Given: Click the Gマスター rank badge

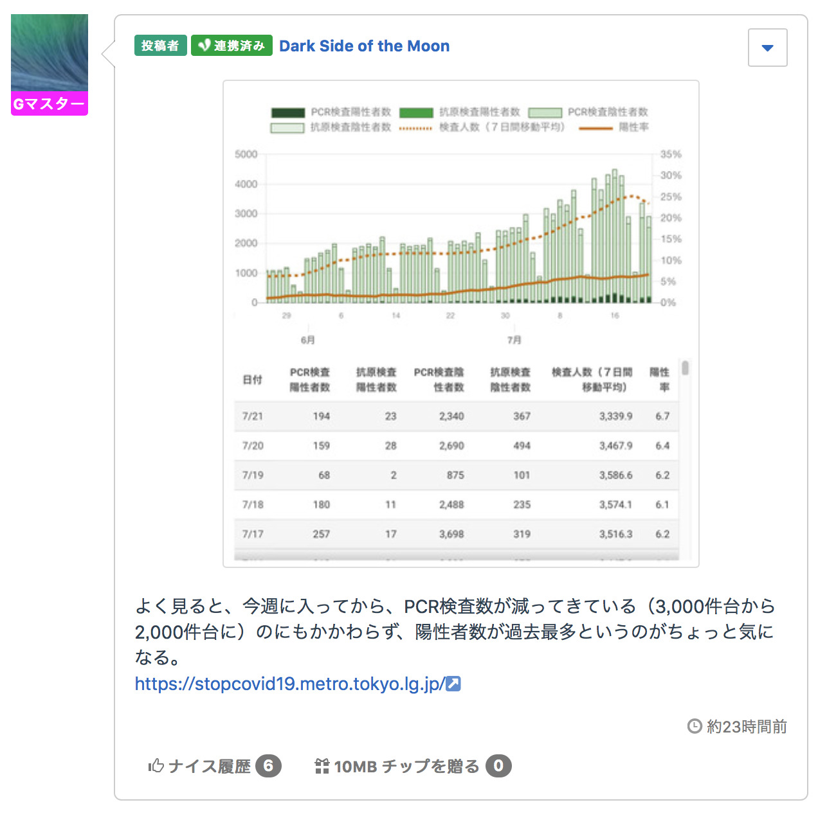Looking at the screenshot, I should (50, 104).
